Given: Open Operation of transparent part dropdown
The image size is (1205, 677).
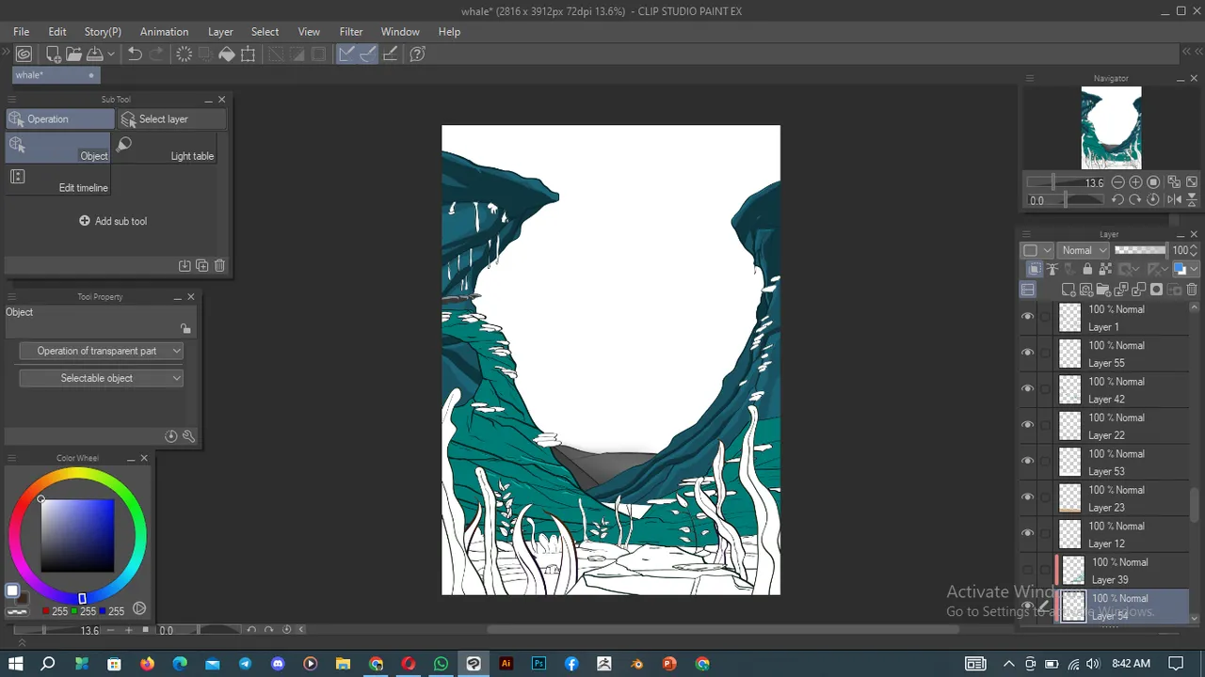Looking at the screenshot, I should point(101,351).
